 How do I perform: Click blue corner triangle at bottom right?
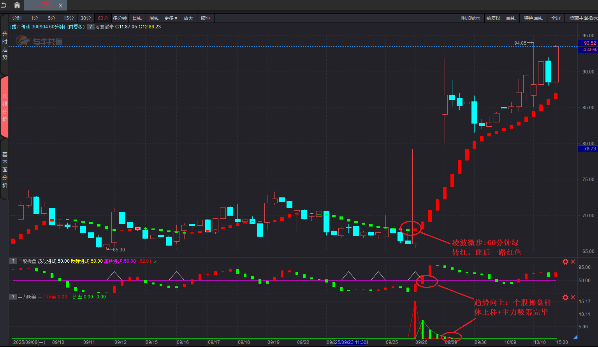pyautogui.click(x=575, y=337)
